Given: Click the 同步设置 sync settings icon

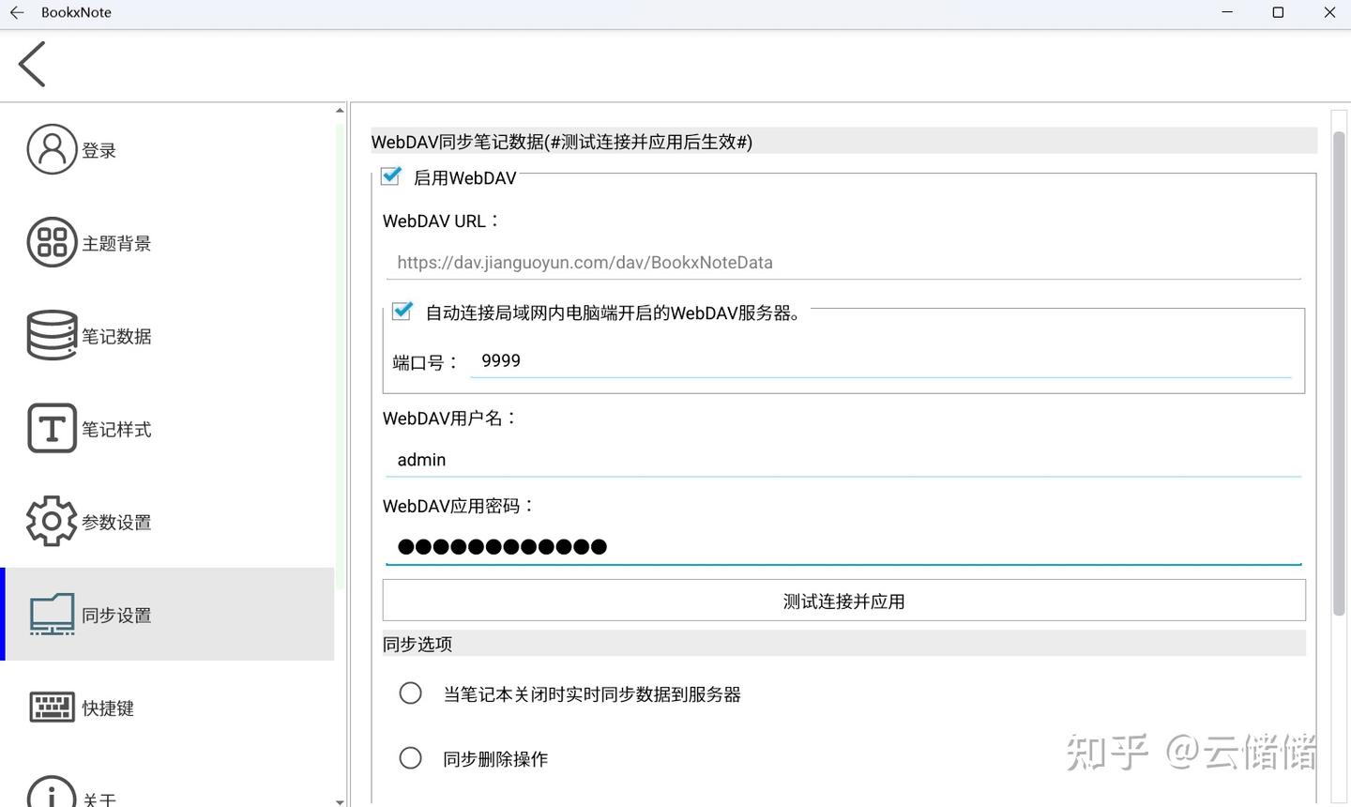Looking at the screenshot, I should (x=52, y=614).
